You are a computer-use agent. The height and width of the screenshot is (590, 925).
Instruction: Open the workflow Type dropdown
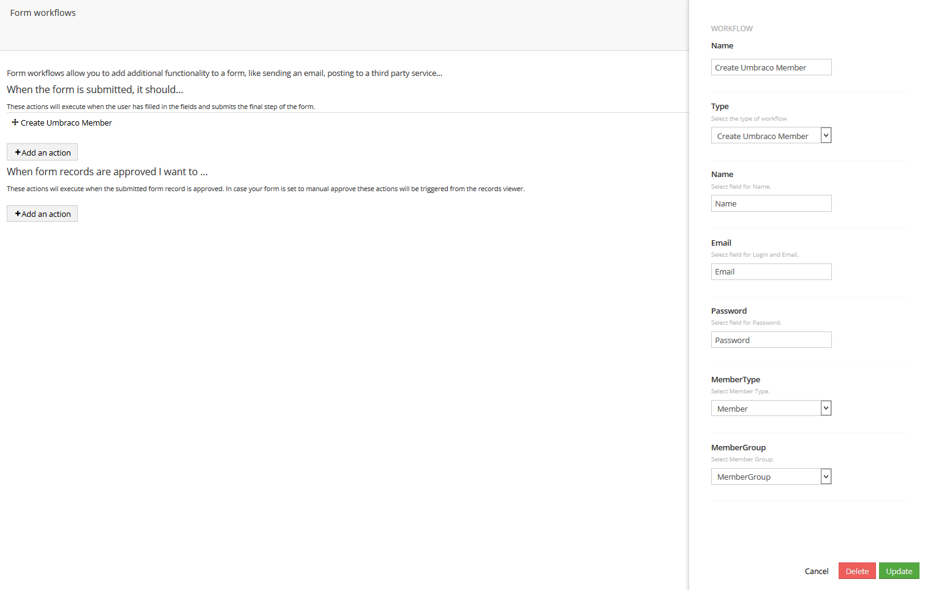point(771,135)
